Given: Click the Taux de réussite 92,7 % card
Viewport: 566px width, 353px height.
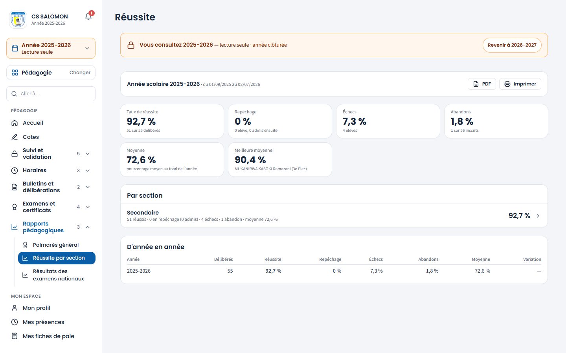Looking at the screenshot, I should [172, 121].
